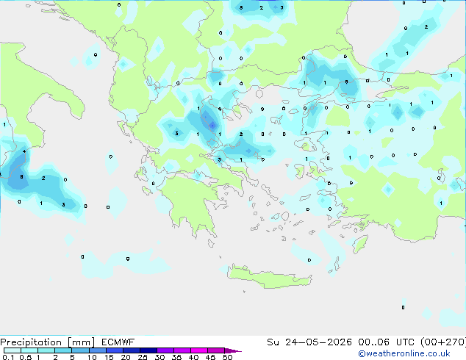Screen dimensions: 466x360
Task: Click the legend label "25"
Action: (143, 357)
